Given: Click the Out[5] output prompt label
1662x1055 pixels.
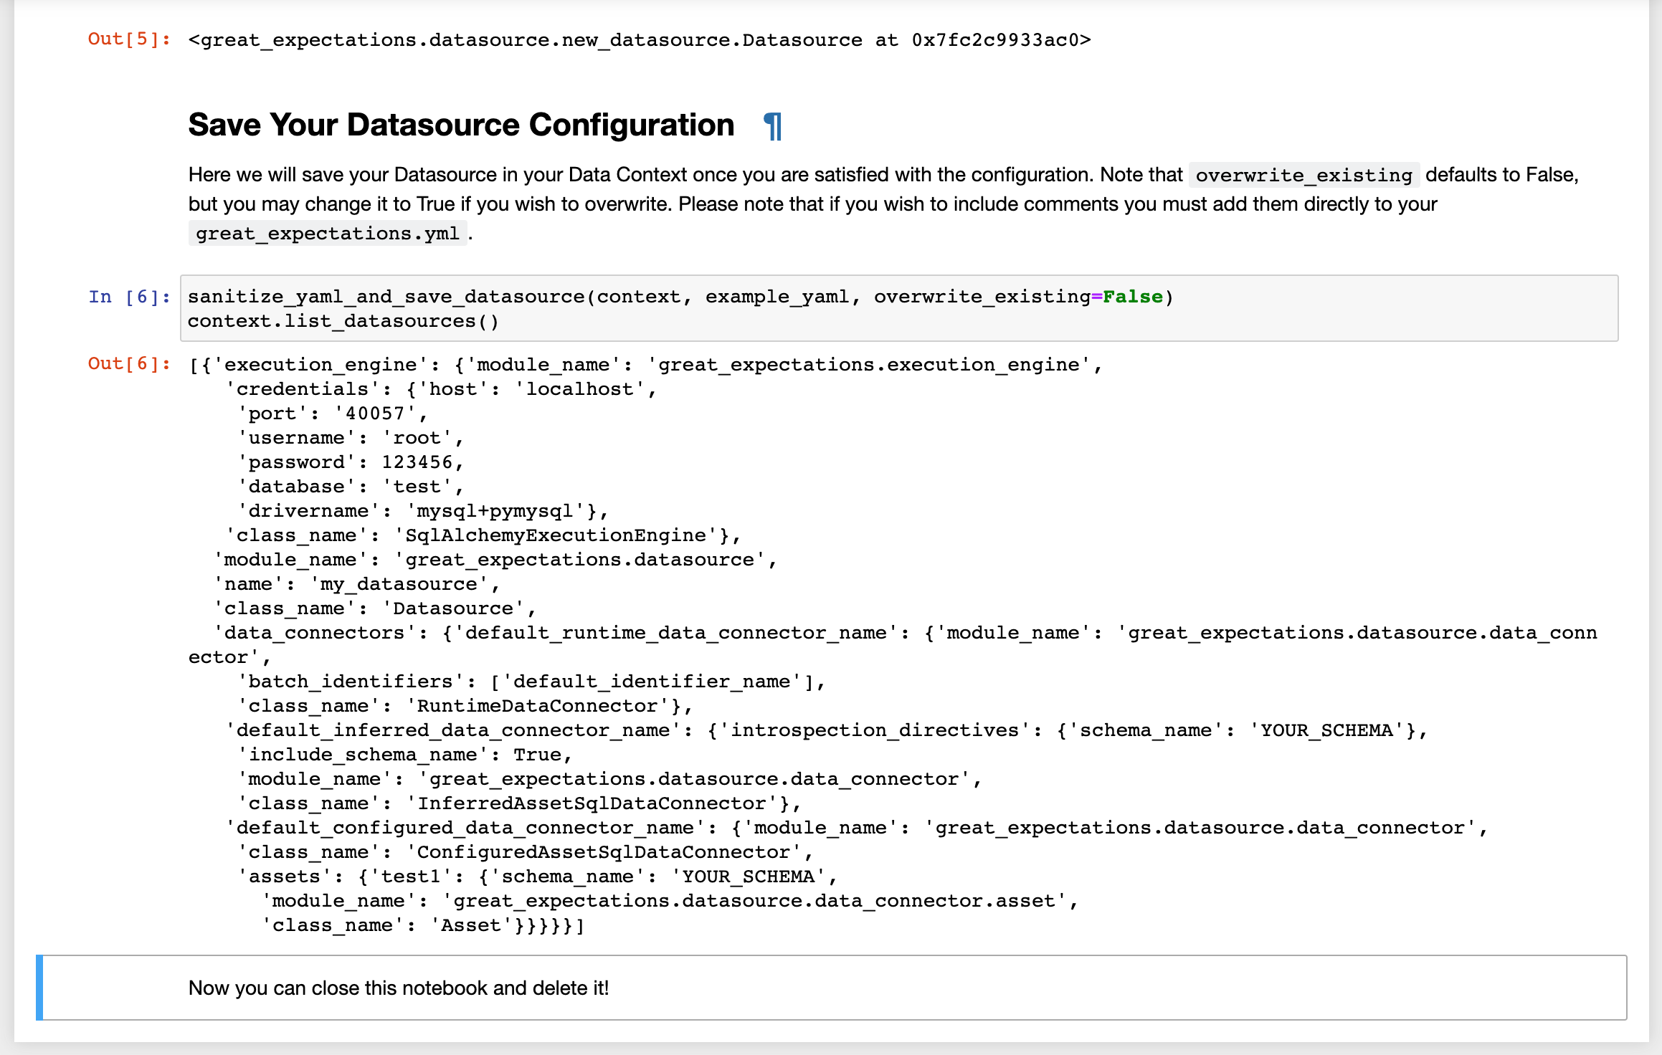Looking at the screenshot, I should pyautogui.click(x=129, y=39).
